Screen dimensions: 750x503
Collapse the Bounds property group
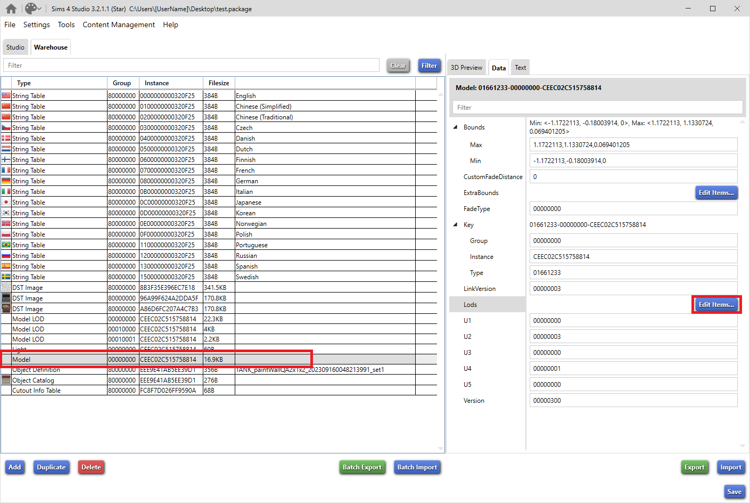455,127
